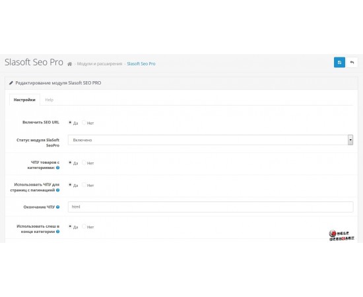Select Нет for ЧПУ товаров с категориями

click(84, 162)
